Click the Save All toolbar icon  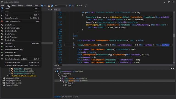coord(52,5)
